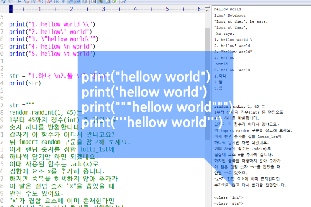Viewport: 311px width, 207px height.
Task: Click the last window panel icon before help
Action: [114, 2]
